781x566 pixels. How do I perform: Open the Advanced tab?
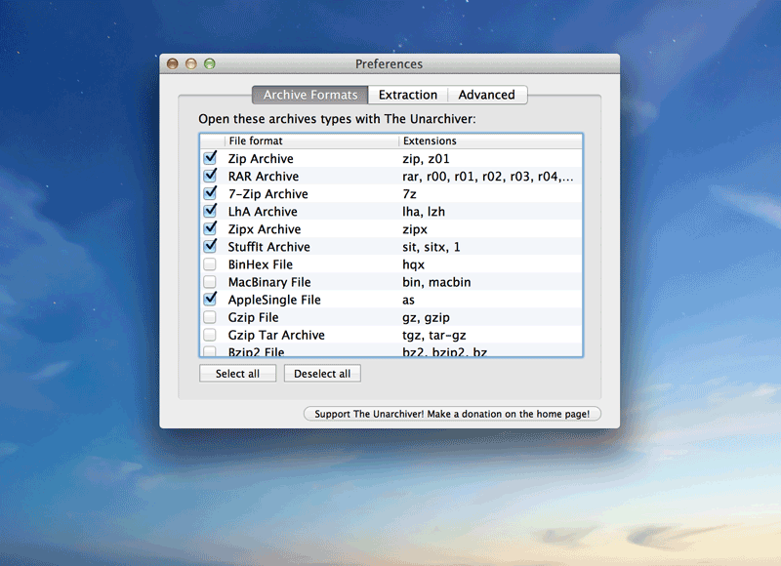click(486, 95)
